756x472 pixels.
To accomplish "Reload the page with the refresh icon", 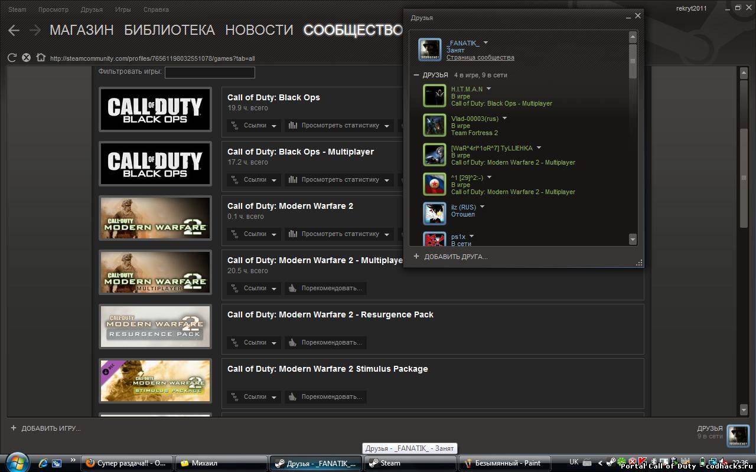I will [12, 58].
